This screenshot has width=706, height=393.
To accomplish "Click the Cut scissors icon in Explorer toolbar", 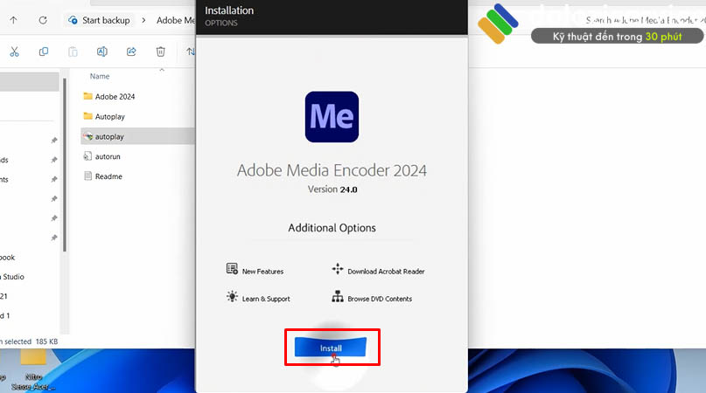I will coord(15,52).
